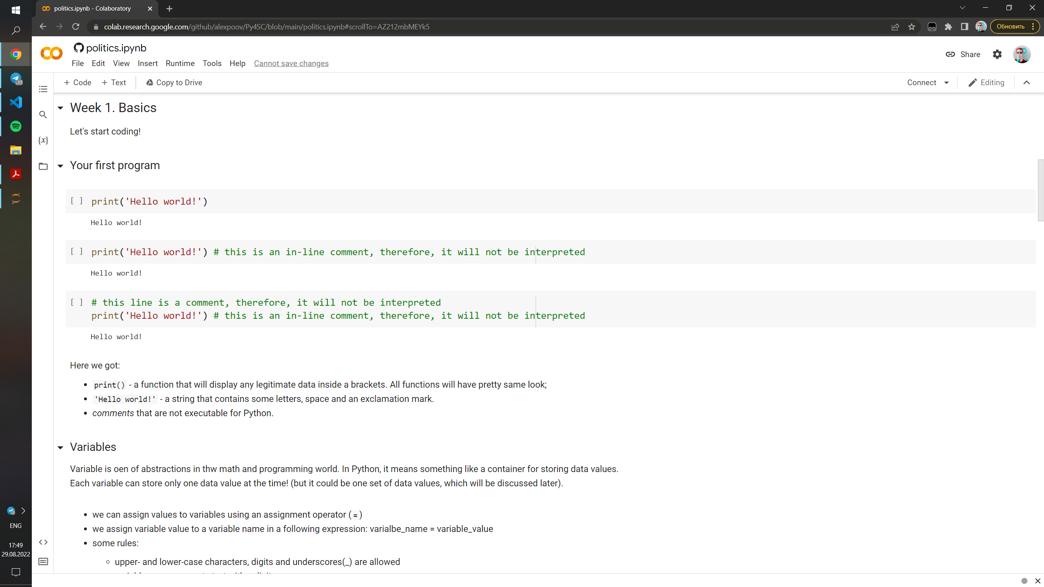Collapse the 'Week 1. Basics' section
The height and width of the screenshot is (587, 1044).
coord(60,108)
